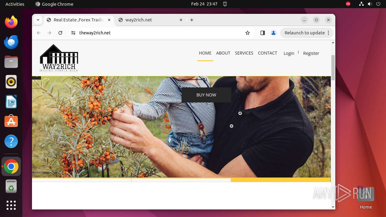Go back with the Chrome back arrow
The width and height of the screenshot is (386, 217).
(39, 33)
